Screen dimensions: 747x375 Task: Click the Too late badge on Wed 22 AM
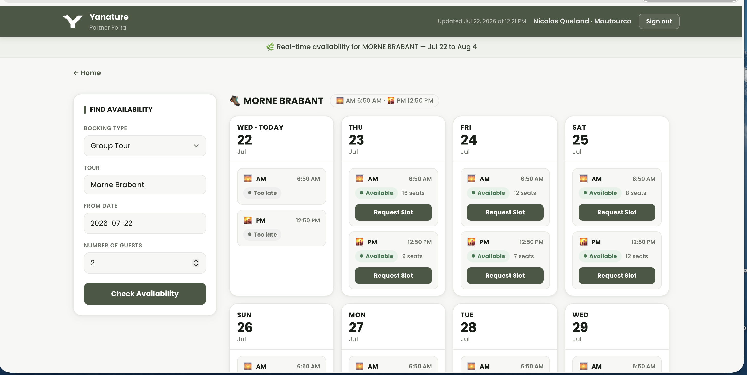[x=262, y=193]
